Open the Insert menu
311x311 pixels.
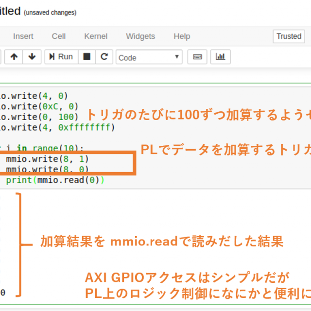(23, 36)
